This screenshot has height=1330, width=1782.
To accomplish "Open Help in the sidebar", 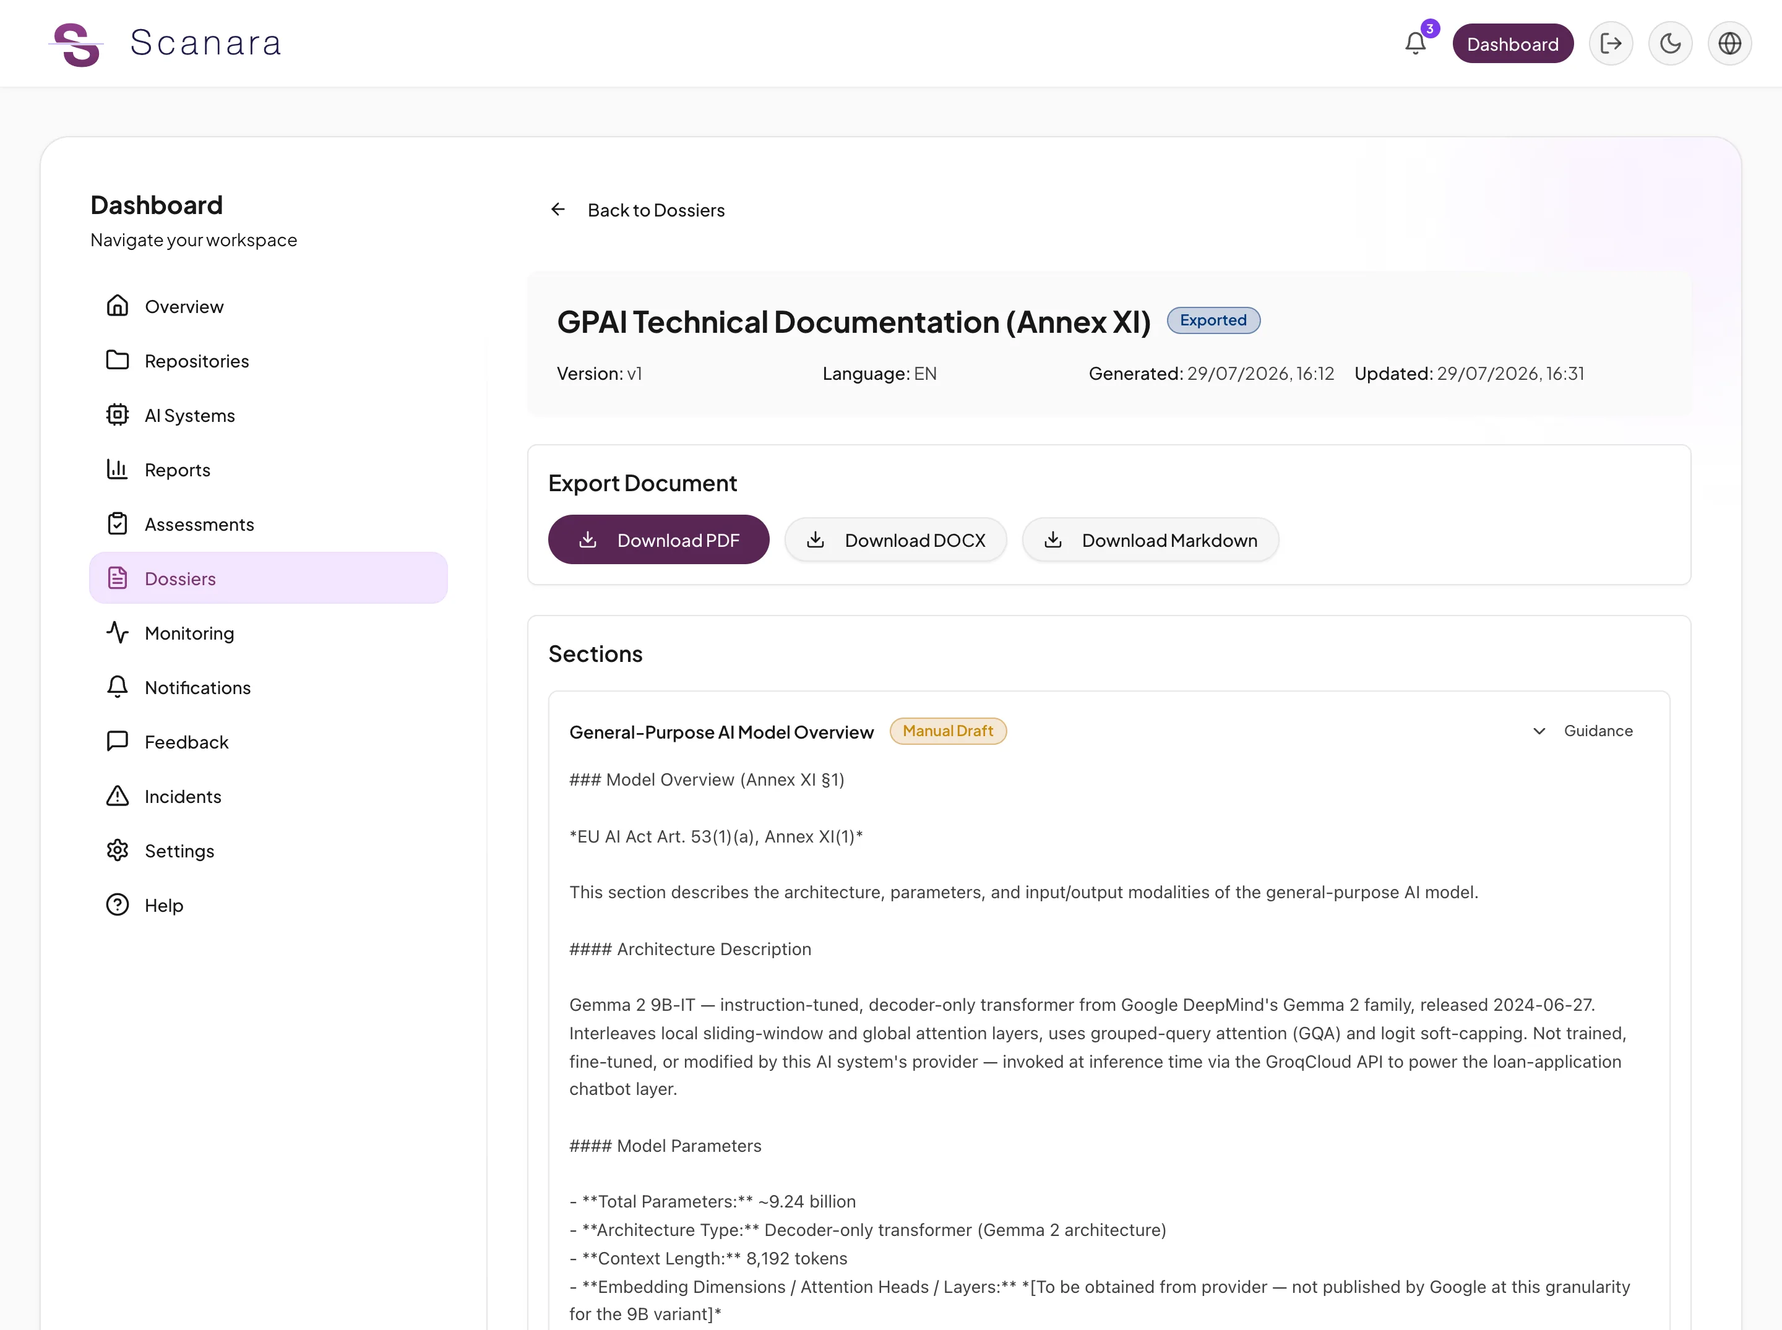I will pyautogui.click(x=268, y=905).
